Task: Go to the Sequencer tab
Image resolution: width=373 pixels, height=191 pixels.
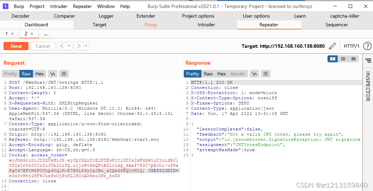Action: [337, 25]
